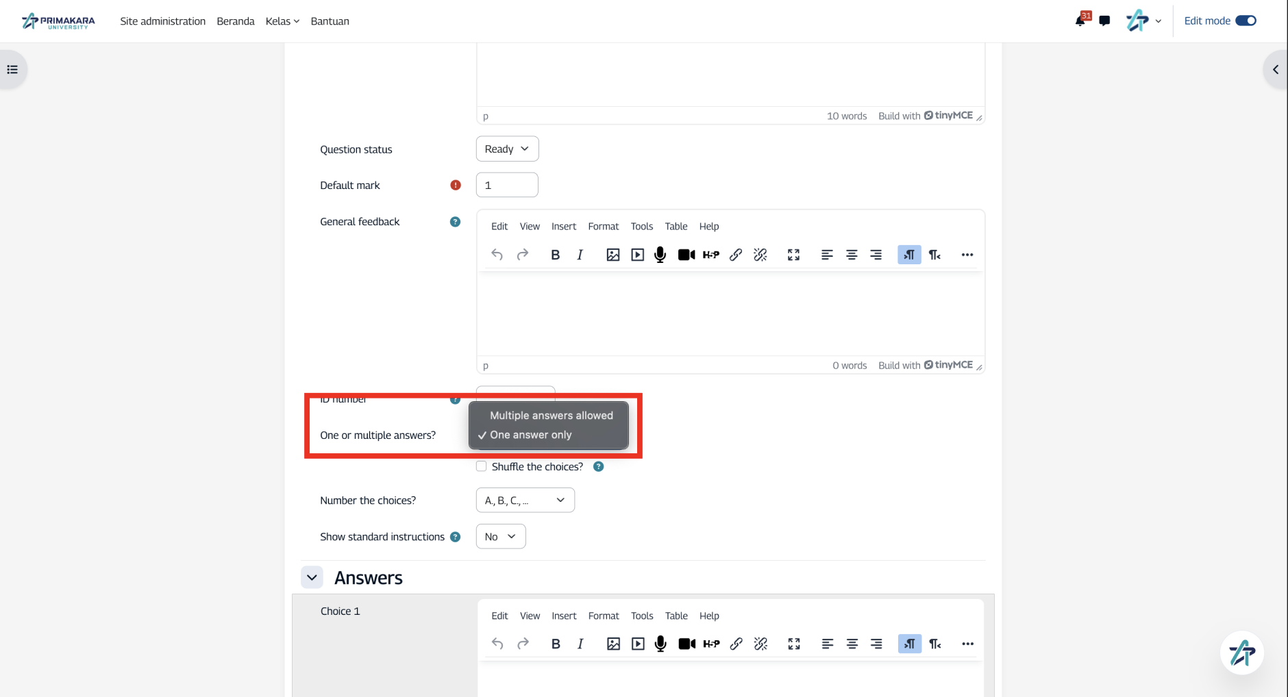Open notifications bell with 31 badge
Image resolution: width=1288 pixels, height=697 pixels.
1081,20
